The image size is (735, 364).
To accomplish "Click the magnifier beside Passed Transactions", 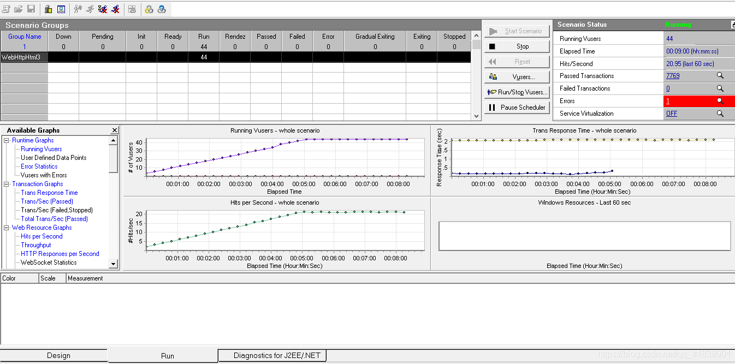I will [x=720, y=75].
